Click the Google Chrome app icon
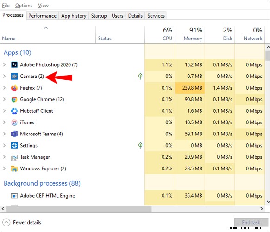270x232 pixels. click(14, 99)
